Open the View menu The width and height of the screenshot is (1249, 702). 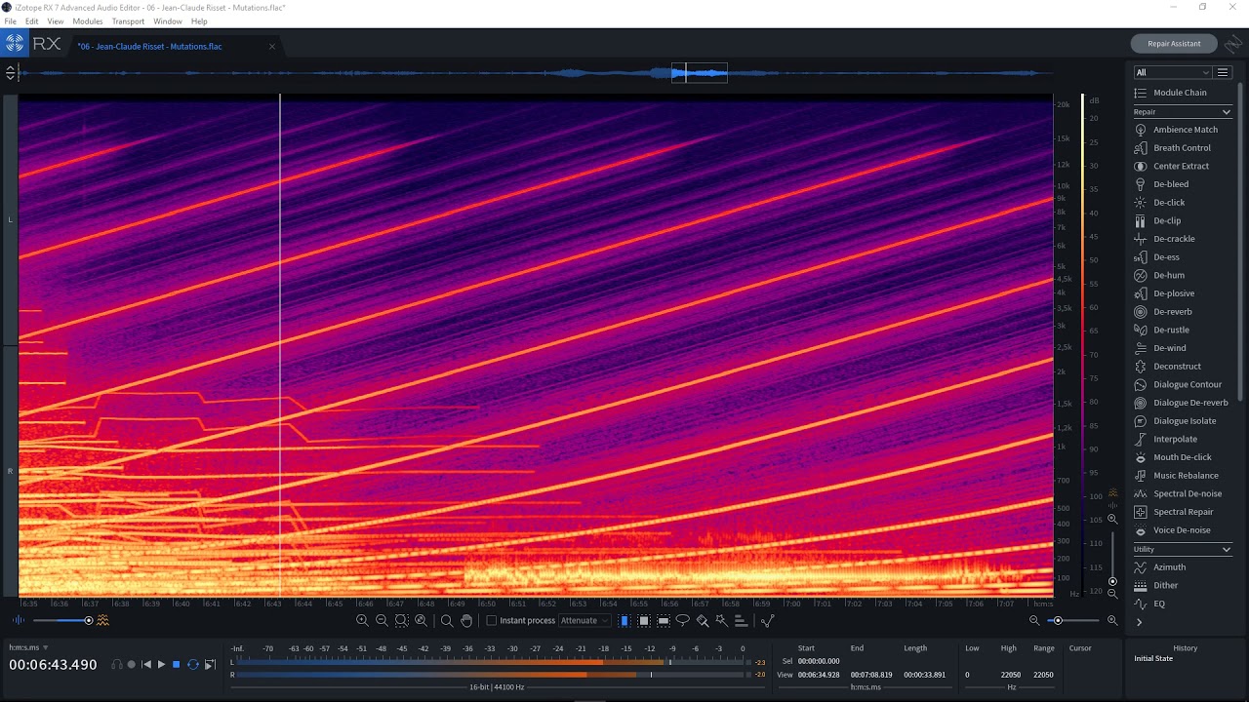[x=56, y=21]
